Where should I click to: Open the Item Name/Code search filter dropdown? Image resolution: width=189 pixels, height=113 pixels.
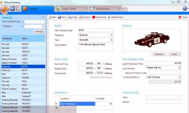click(23, 22)
